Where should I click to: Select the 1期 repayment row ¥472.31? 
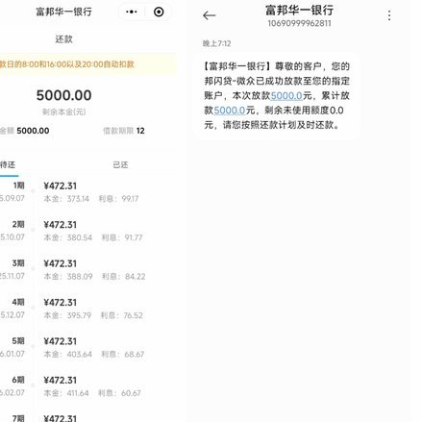tap(61, 186)
